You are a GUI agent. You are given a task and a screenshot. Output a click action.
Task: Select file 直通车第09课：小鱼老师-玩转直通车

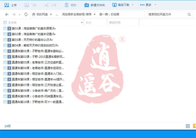tap(38, 96)
